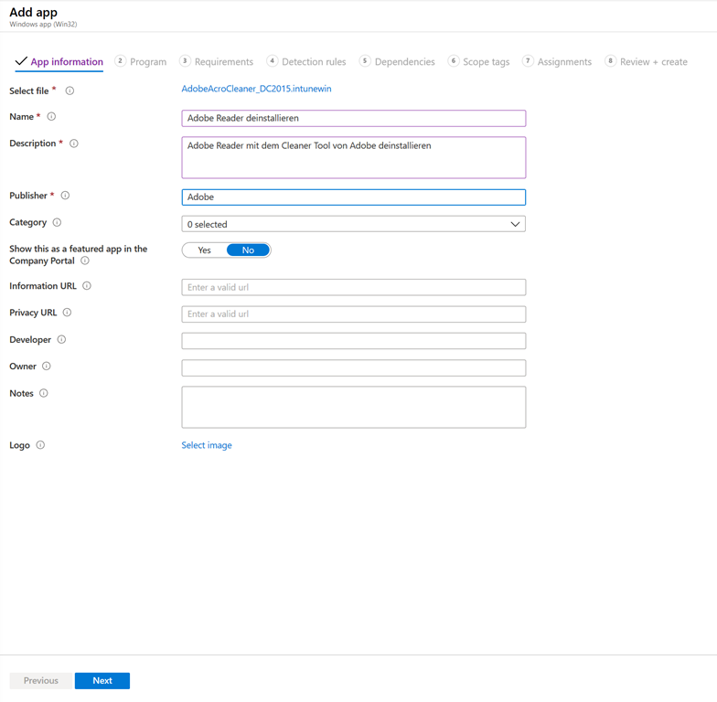717x702 pixels.
Task: Focus the Notes text area
Action: 353,407
